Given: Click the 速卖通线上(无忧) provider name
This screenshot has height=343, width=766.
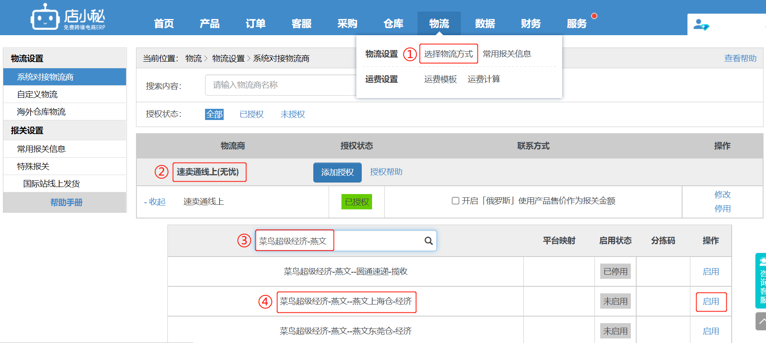Looking at the screenshot, I should point(208,172).
